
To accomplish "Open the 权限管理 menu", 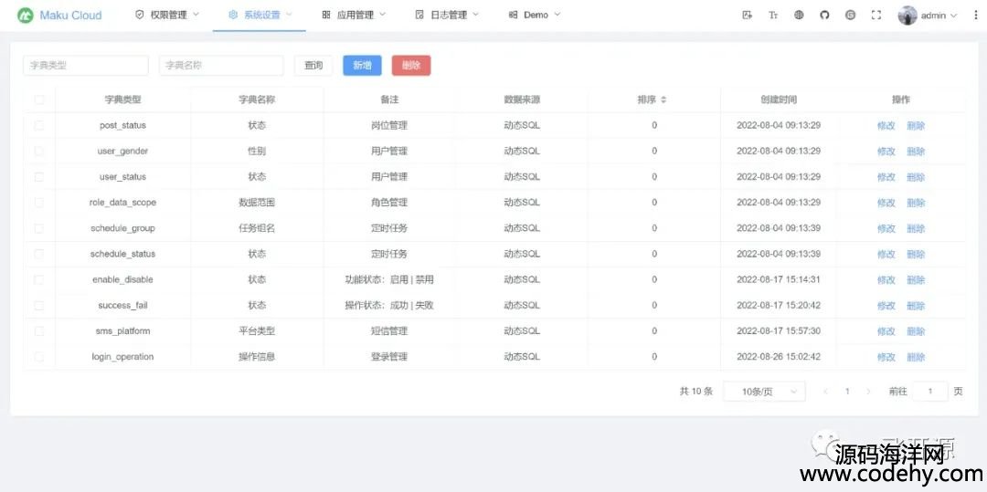I will (x=167, y=16).
